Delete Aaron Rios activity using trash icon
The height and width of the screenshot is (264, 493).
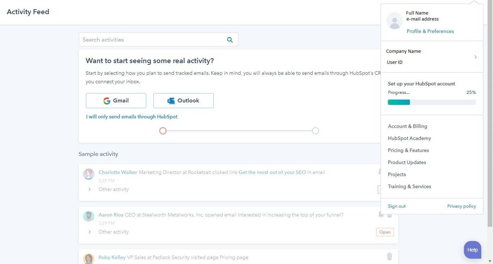pyautogui.click(x=389, y=214)
